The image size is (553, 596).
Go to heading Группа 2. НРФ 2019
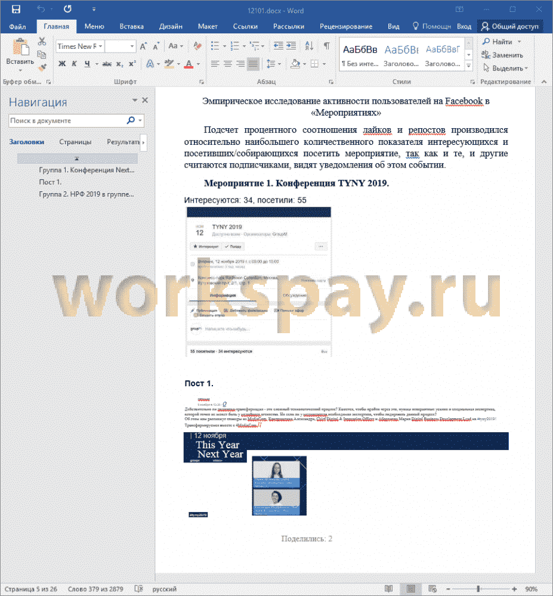pos(86,194)
